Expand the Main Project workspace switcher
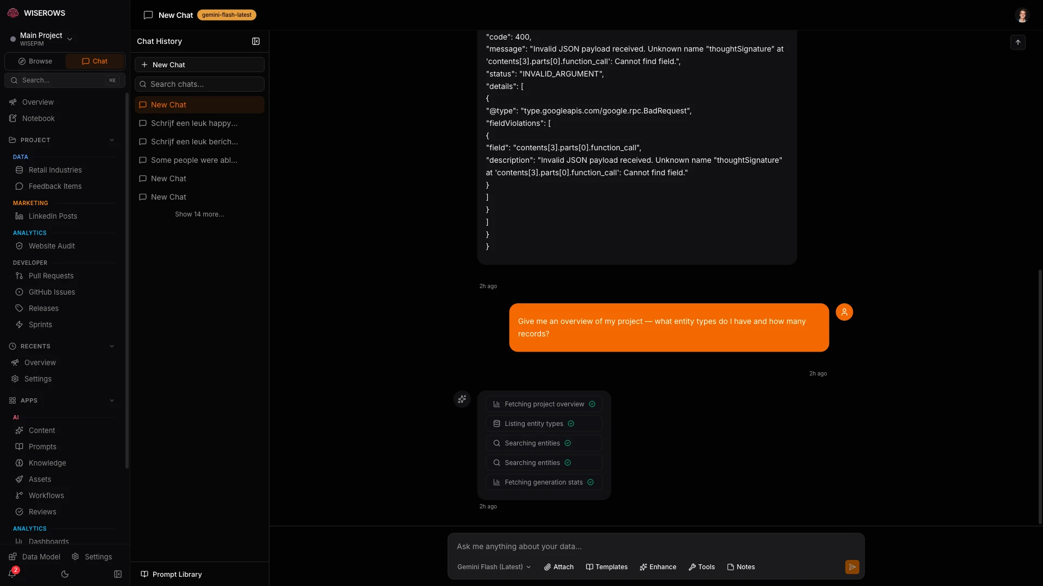The width and height of the screenshot is (1043, 586). pyautogui.click(x=70, y=39)
